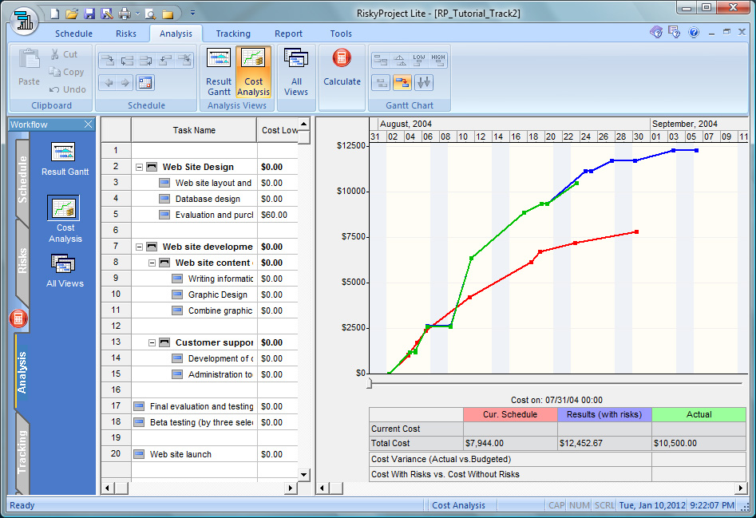This screenshot has height=518, width=756.
Task: Open All Views from the ribbon
Action: 296,72
